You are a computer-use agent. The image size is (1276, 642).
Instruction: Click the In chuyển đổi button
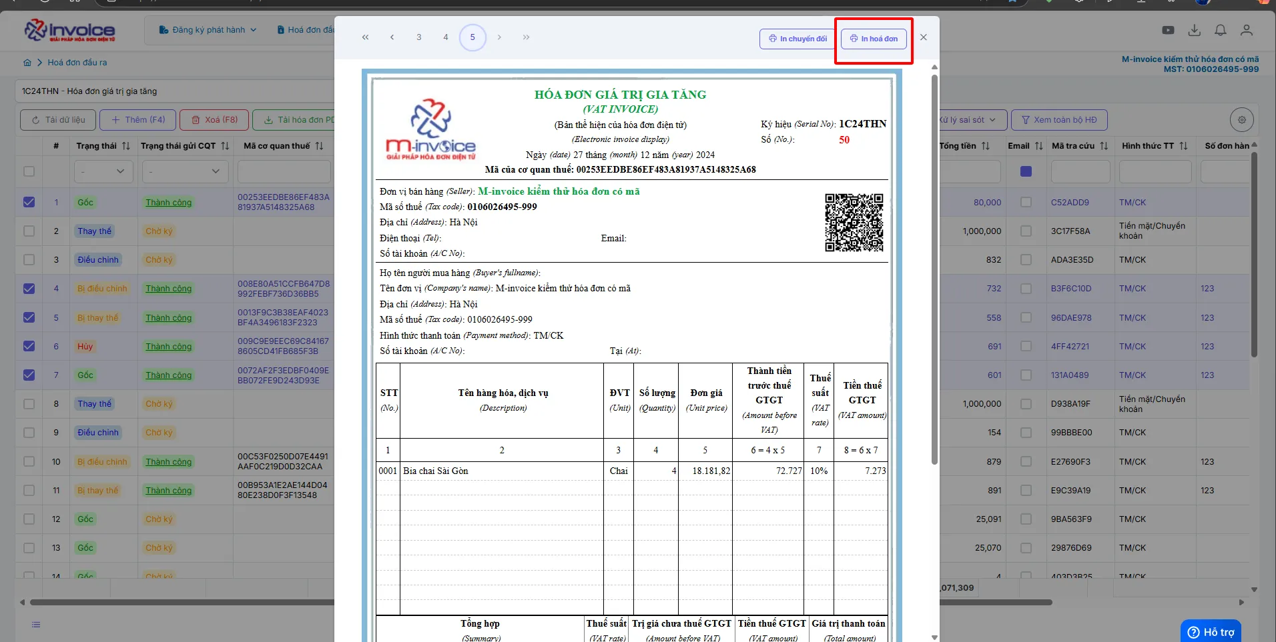click(798, 39)
